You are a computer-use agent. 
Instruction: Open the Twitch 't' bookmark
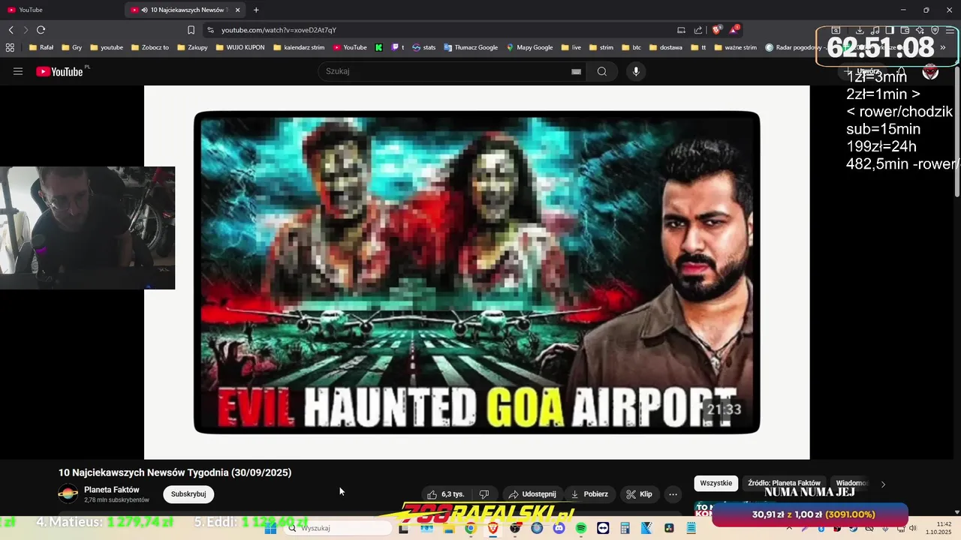pos(398,47)
